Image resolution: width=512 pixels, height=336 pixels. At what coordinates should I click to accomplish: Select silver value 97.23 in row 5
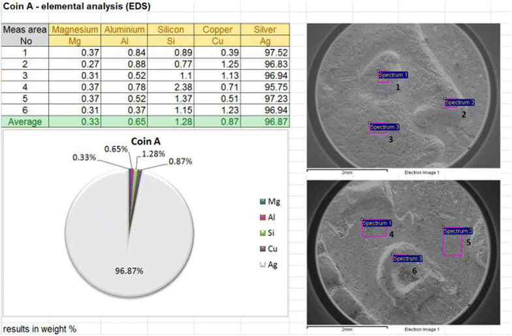tap(265, 99)
